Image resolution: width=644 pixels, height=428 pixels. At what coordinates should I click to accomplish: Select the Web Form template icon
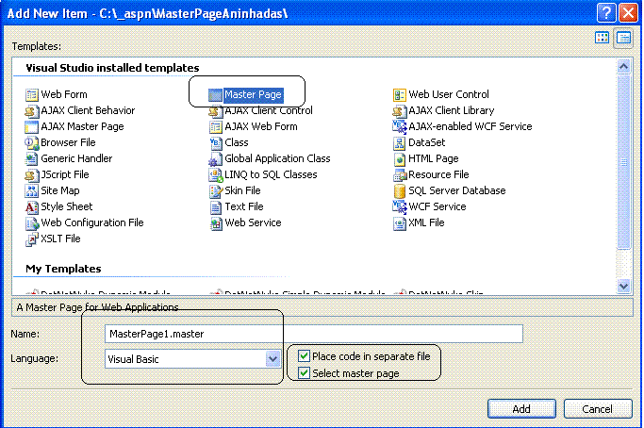[x=32, y=95]
